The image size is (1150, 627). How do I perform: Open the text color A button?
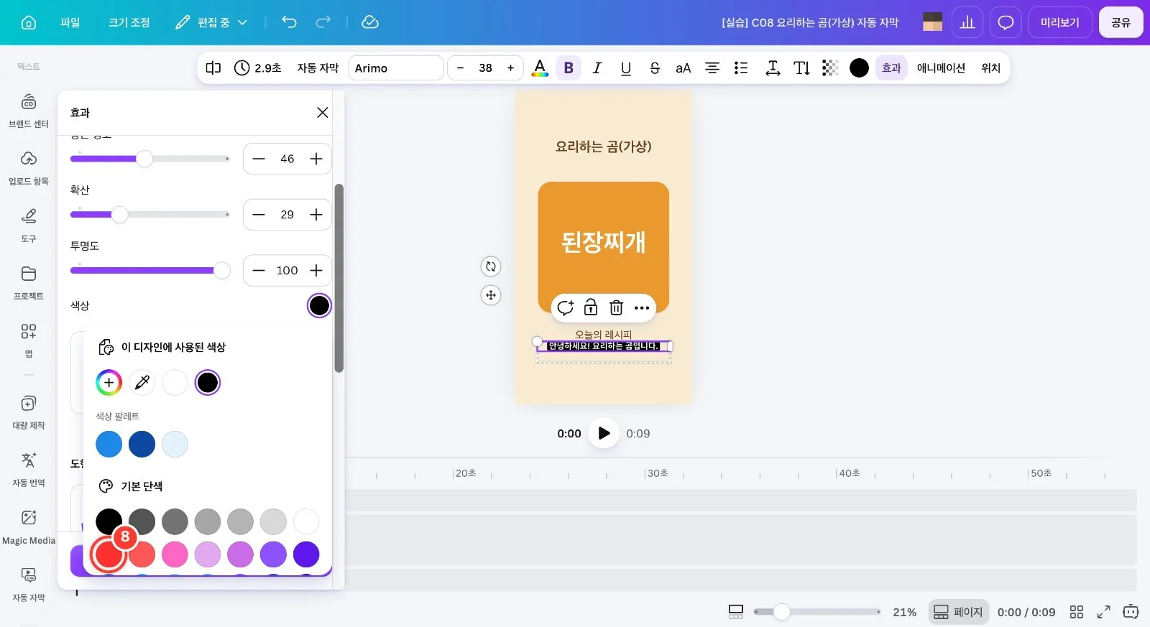pos(540,68)
